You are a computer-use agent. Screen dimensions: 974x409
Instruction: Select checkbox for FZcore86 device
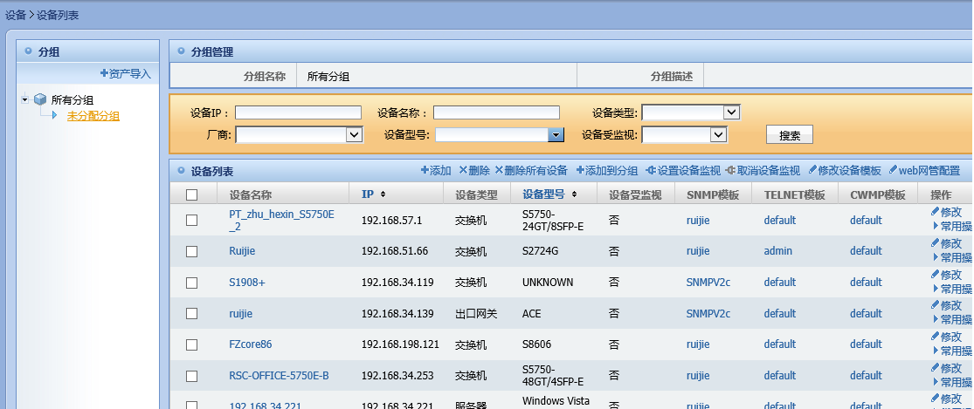click(x=192, y=344)
